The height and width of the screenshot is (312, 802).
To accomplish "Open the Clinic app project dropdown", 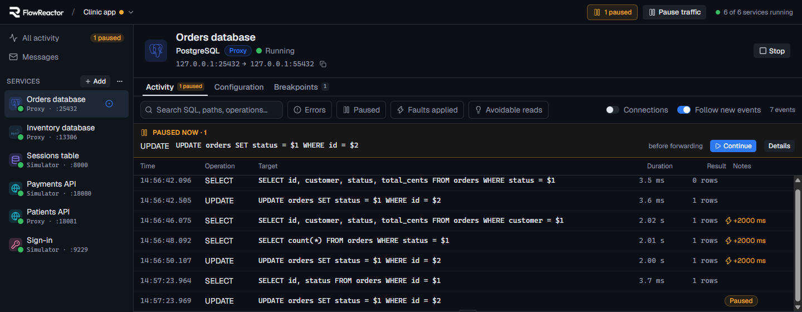I will coord(108,12).
